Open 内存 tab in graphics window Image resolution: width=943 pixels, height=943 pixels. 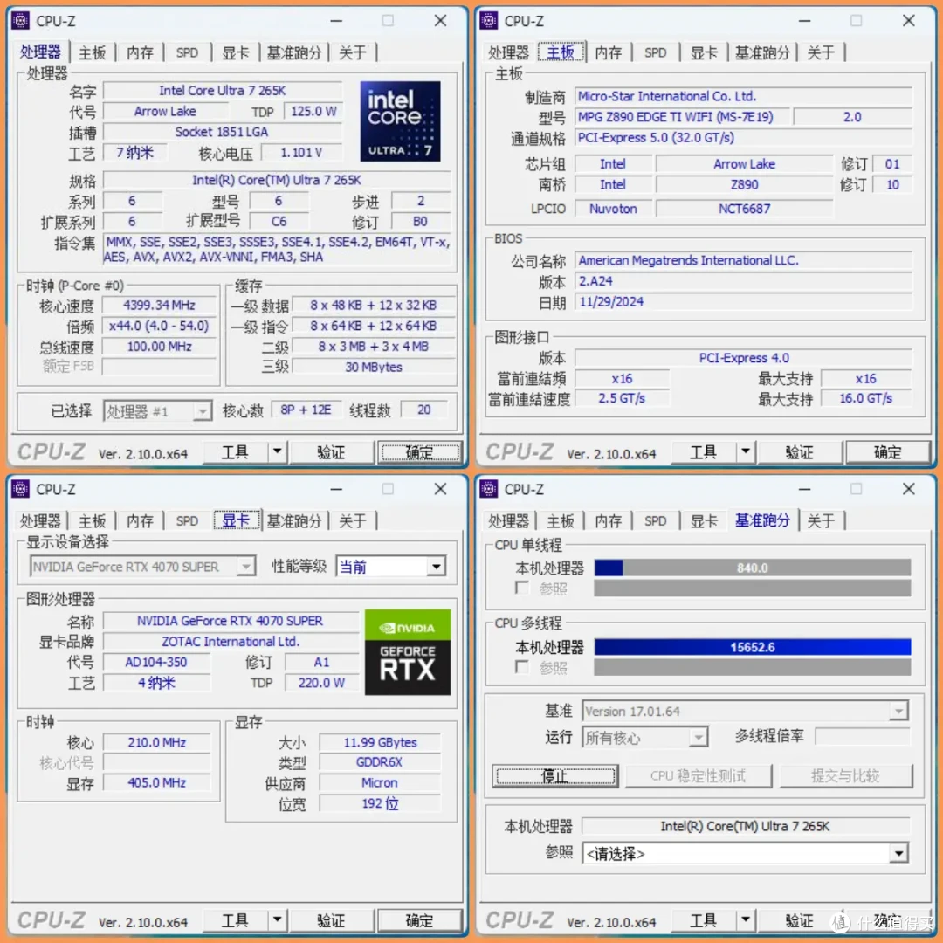click(140, 520)
